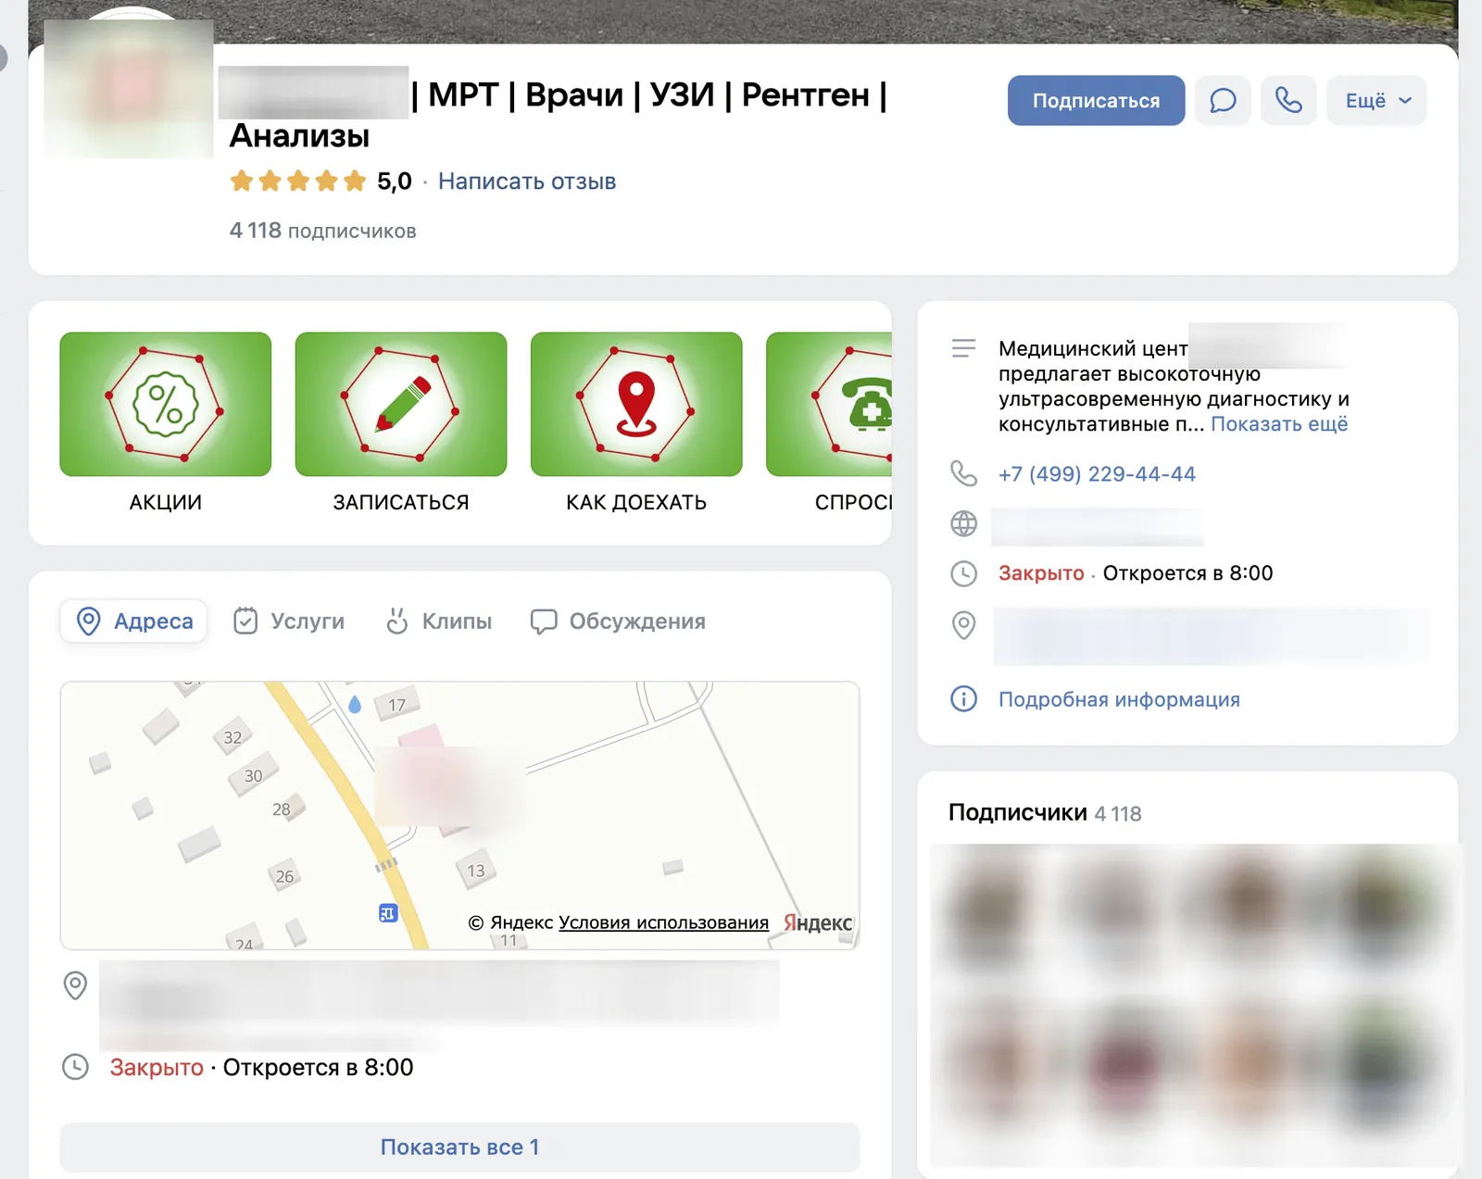This screenshot has height=1179, width=1482.
Task: Click the clock icon below the map
Action: point(75,1067)
